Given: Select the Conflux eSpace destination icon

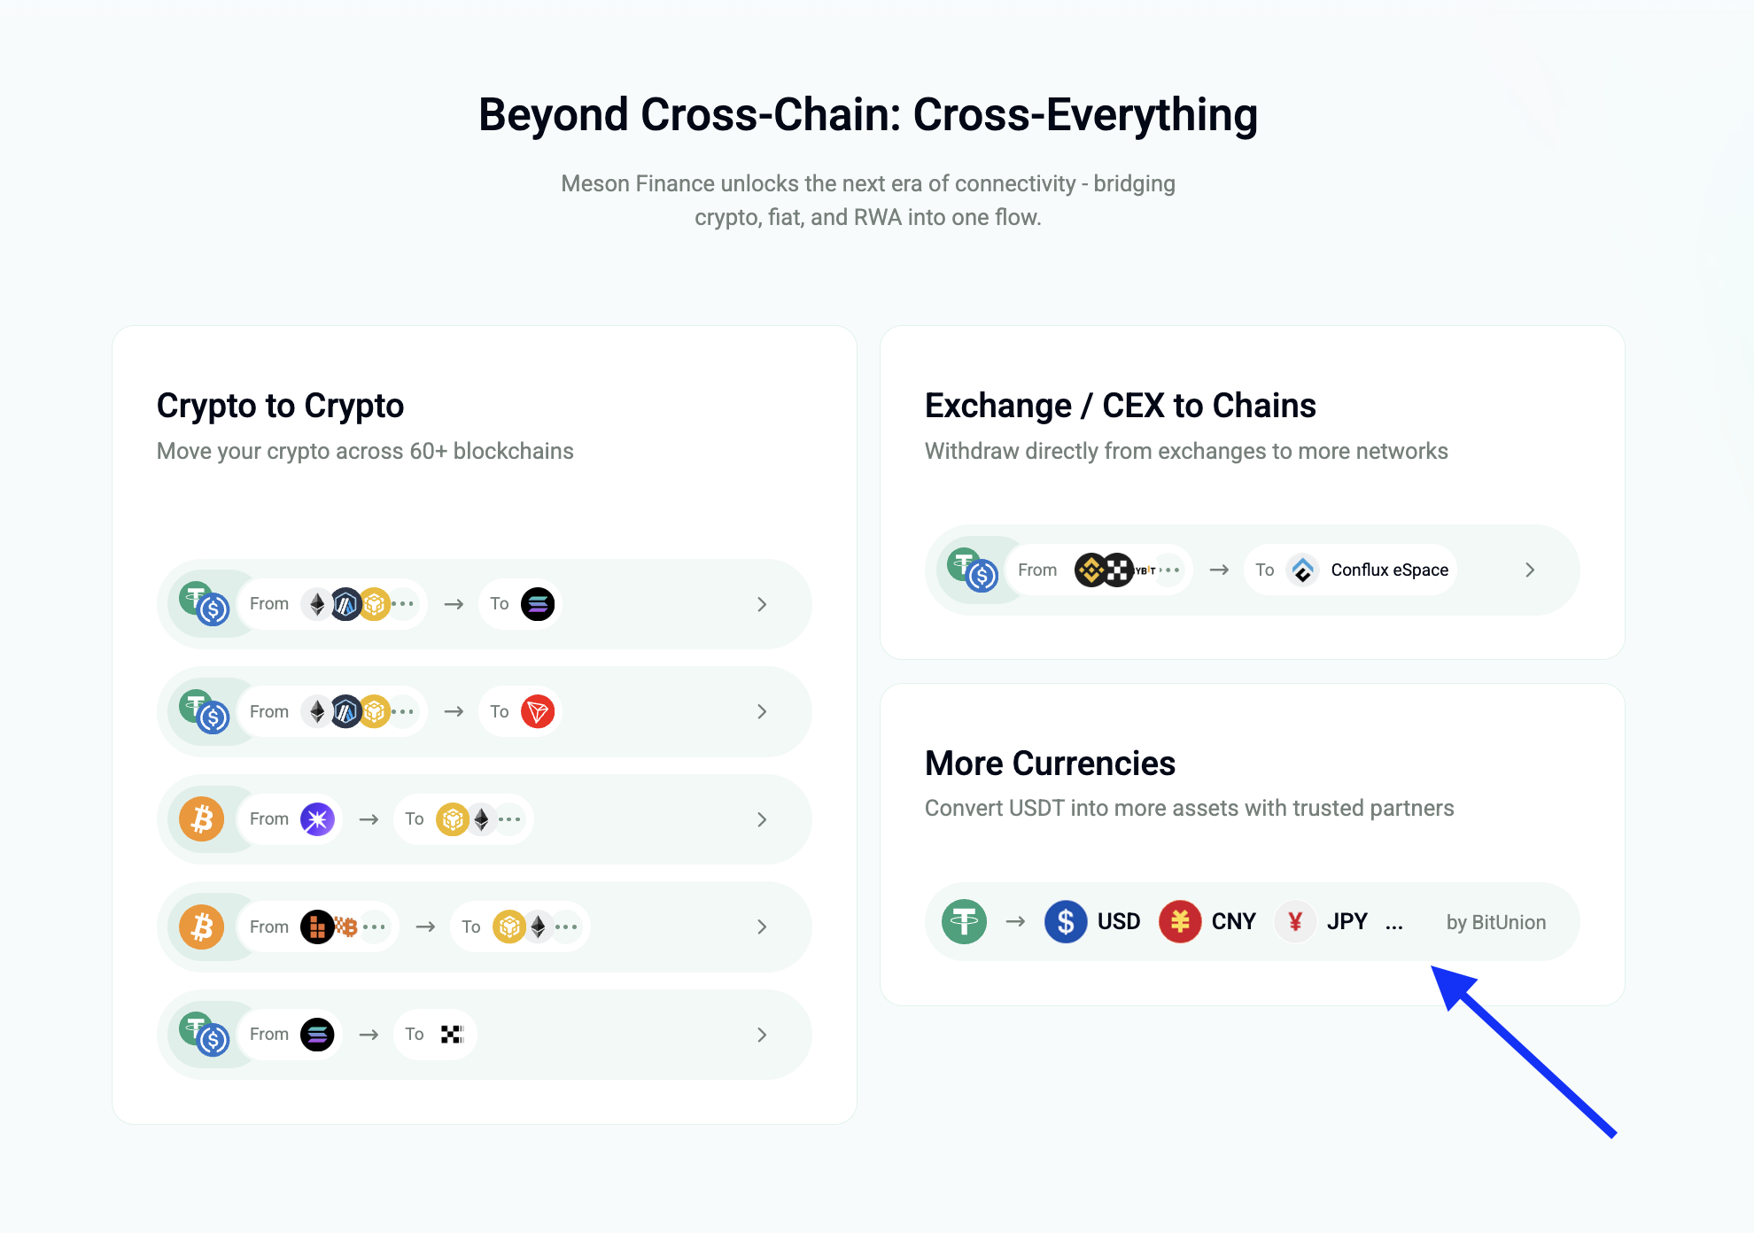Looking at the screenshot, I should coord(1302,570).
